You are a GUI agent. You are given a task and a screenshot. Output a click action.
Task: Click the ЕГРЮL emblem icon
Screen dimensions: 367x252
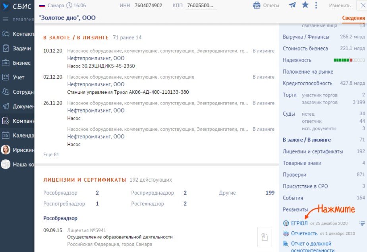pos(286,223)
